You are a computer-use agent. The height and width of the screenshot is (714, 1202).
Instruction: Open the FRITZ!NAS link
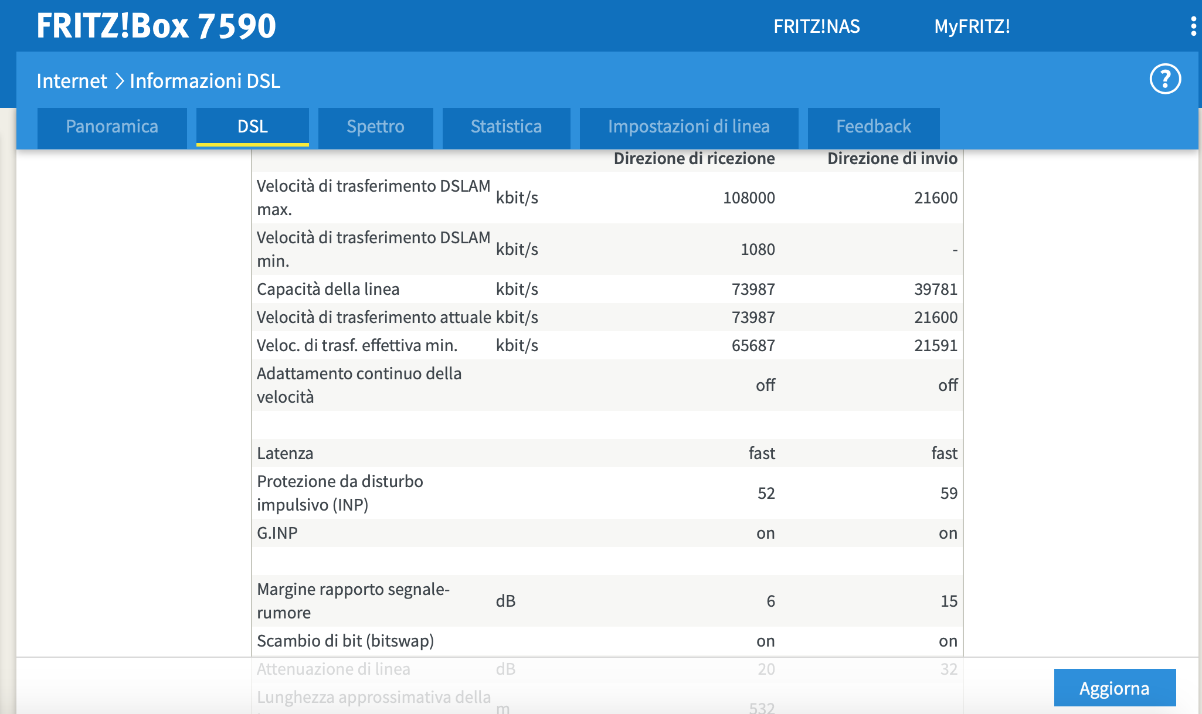(x=816, y=26)
